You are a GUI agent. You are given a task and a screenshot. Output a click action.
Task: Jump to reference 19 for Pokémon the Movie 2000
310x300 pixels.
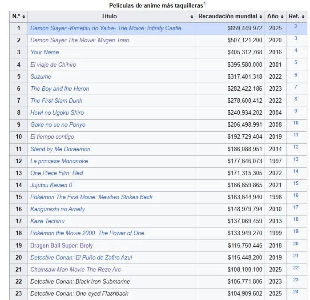[296, 232]
